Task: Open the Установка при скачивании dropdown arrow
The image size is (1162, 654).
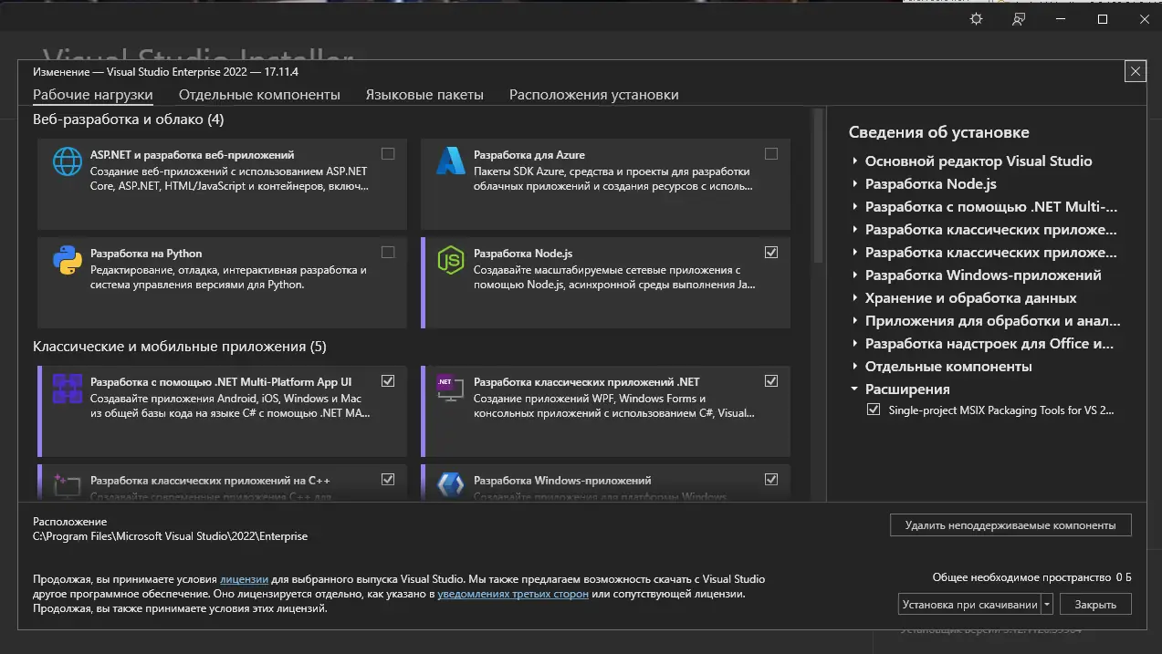Action: point(1048,604)
